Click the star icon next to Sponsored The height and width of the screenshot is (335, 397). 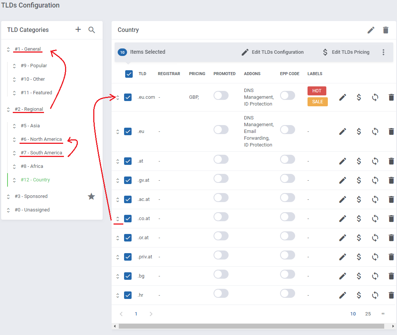tap(91, 196)
